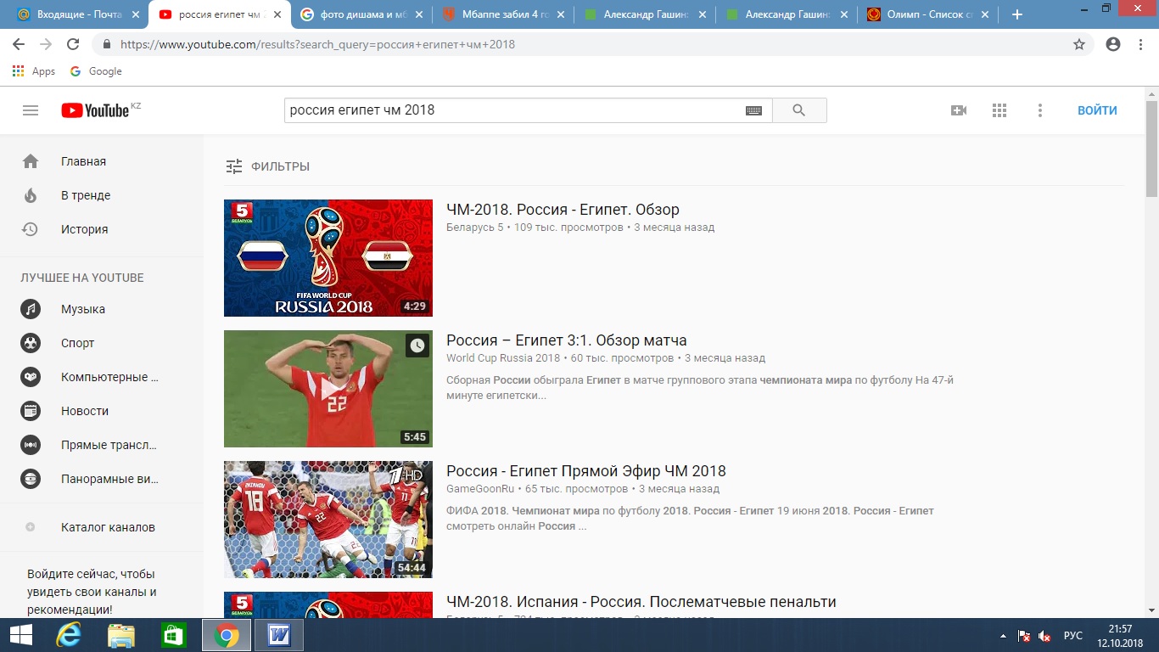Open the GameGoonRu channel link

click(x=480, y=489)
